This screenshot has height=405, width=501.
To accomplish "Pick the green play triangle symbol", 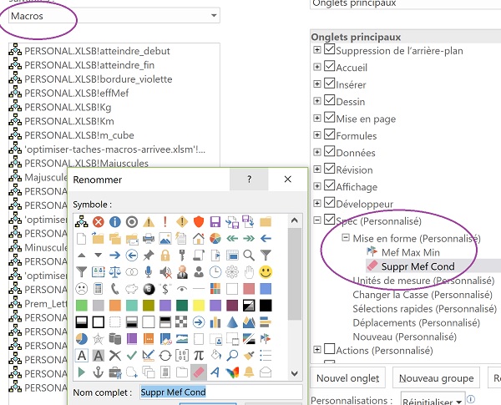I will pos(82,372).
